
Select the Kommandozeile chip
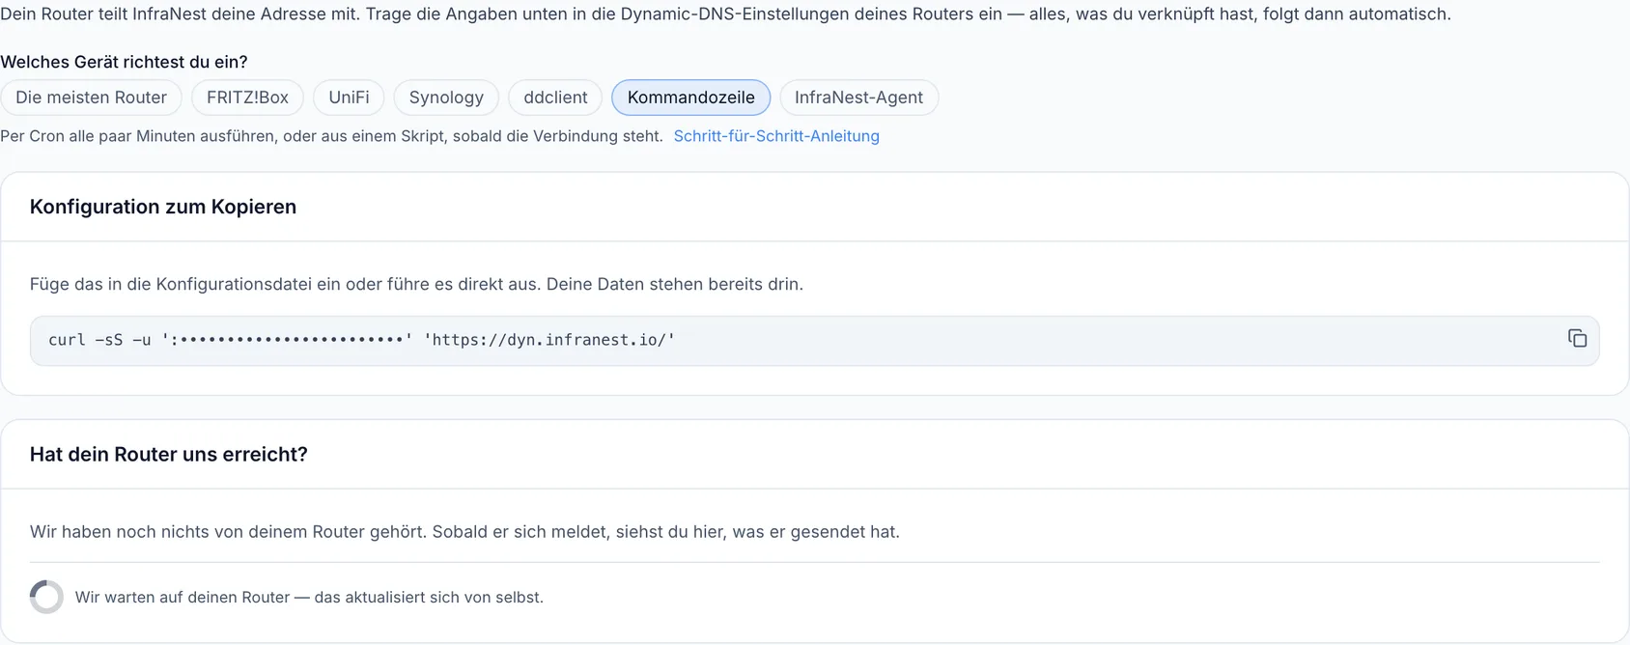(690, 98)
